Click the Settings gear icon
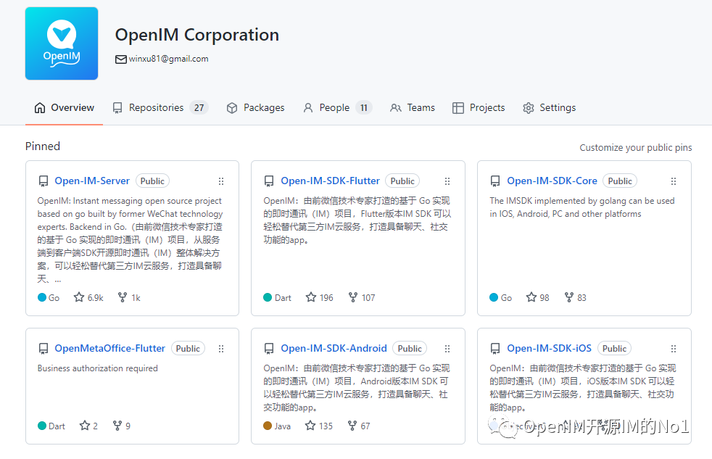Viewport: 712px width, 459px height. (x=529, y=107)
